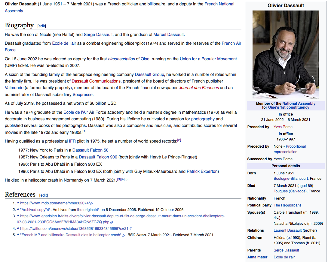328x262 pixels.
Task: Click the "21 June 2002 – 6 March 2021" term dates
Action: pyautogui.click(x=286, y=120)
